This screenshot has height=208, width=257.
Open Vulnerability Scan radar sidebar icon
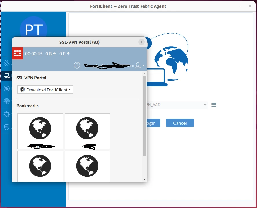[7, 101]
